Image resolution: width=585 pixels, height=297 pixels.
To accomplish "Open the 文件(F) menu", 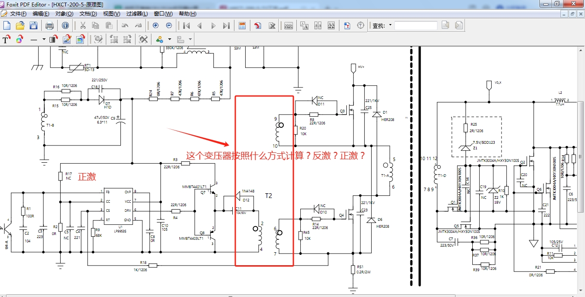I will coord(18,14).
